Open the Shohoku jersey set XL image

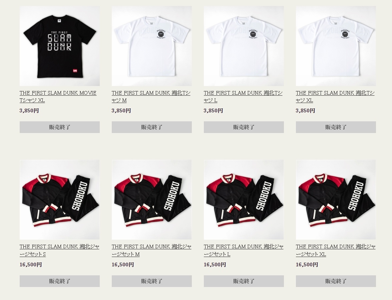(336, 200)
